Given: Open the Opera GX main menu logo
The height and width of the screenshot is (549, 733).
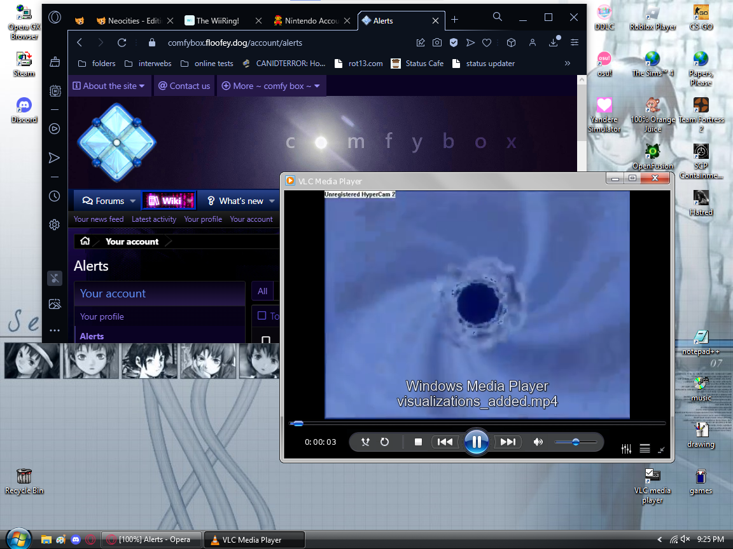Looking at the screenshot, I should coord(55,18).
